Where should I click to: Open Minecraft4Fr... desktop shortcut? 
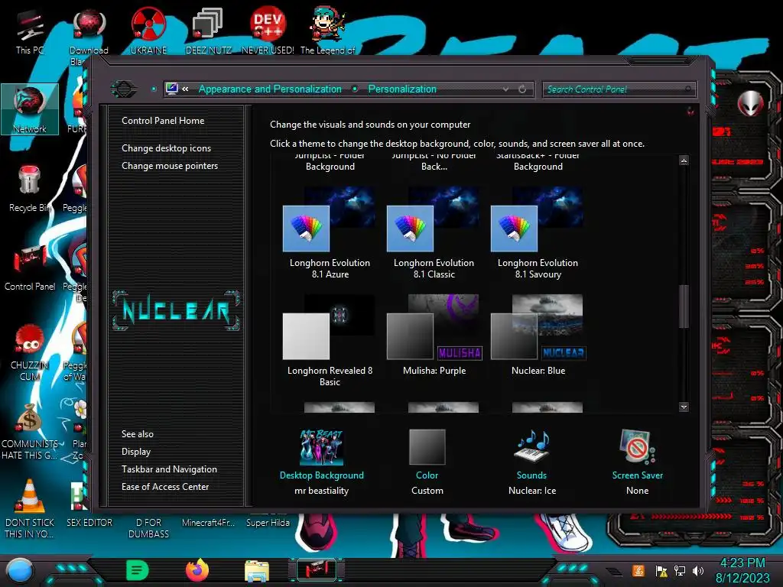[208, 522]
